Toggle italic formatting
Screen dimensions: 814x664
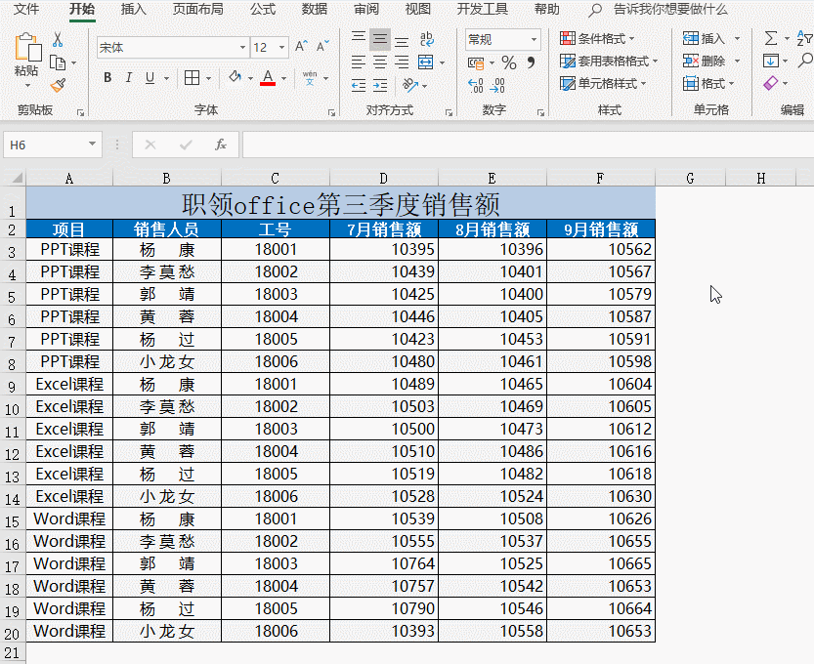(129, 78)
